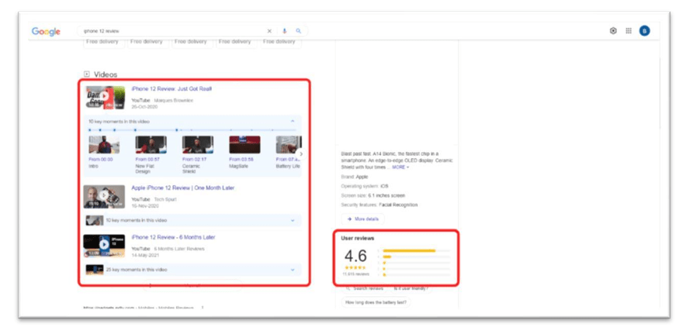The width and height of the screenshot is (693, 334).
Task: Open "Apple iPhone 12 Review | One Month Later" link
Action: [x=183, y=188]
